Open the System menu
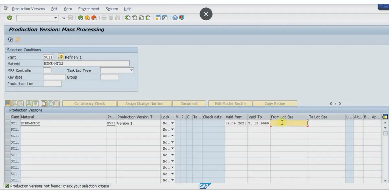The width and height of the screenshot is (389, 194). [x=112, y=9]
